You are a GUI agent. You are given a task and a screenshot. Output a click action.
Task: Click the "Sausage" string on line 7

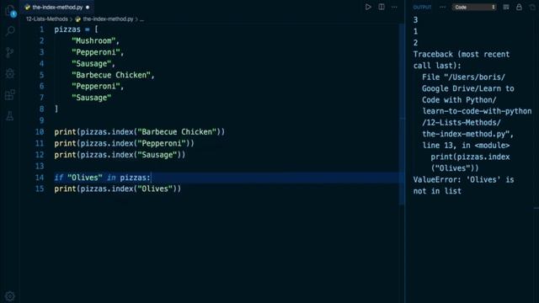[x=92, y=98]
